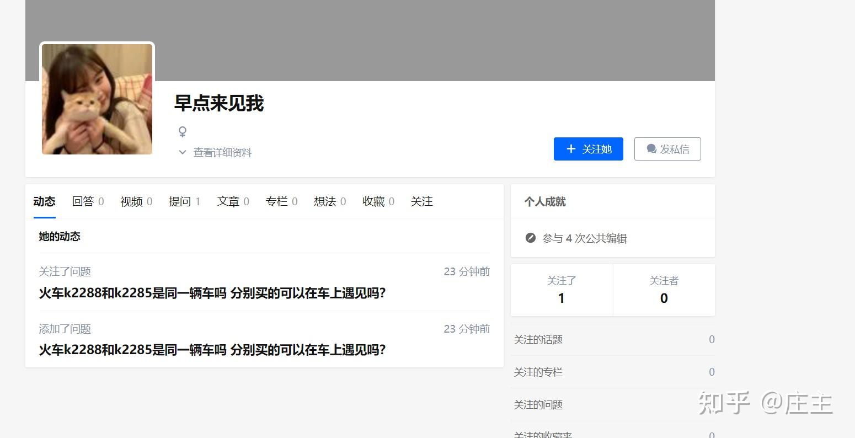Click the plus icon on 关注她 button

coord(570,148)
